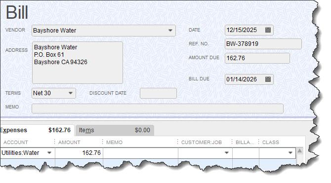Expand the Vendor dropdown arrow
This screenshot has height=183, width=331.
[x=170, y=31]
